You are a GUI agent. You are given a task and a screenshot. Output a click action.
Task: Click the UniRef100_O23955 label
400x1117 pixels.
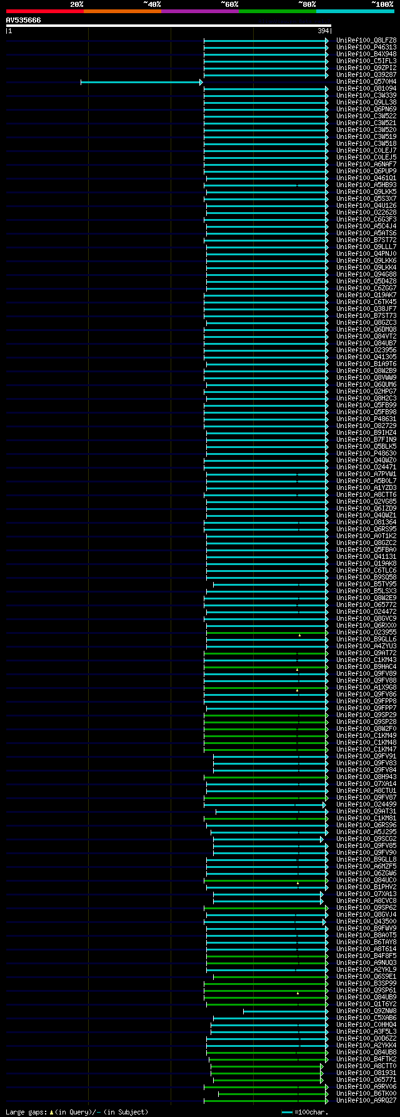366,632
